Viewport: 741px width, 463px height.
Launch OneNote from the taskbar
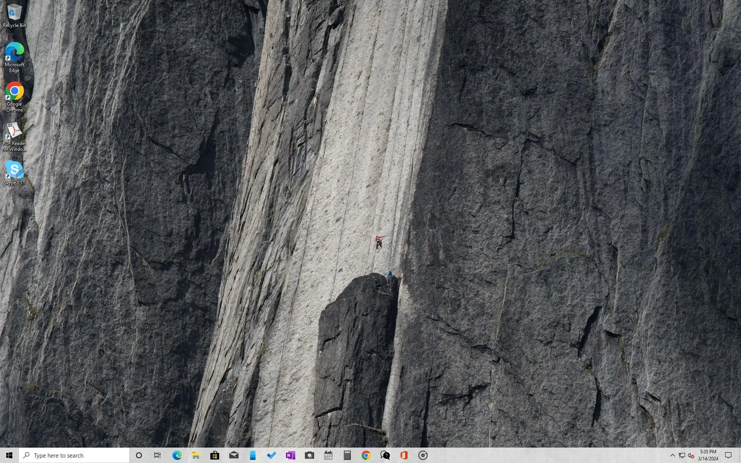(290, 455)
